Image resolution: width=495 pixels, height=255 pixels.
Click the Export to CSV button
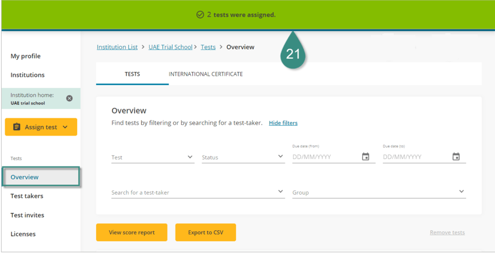205,233
